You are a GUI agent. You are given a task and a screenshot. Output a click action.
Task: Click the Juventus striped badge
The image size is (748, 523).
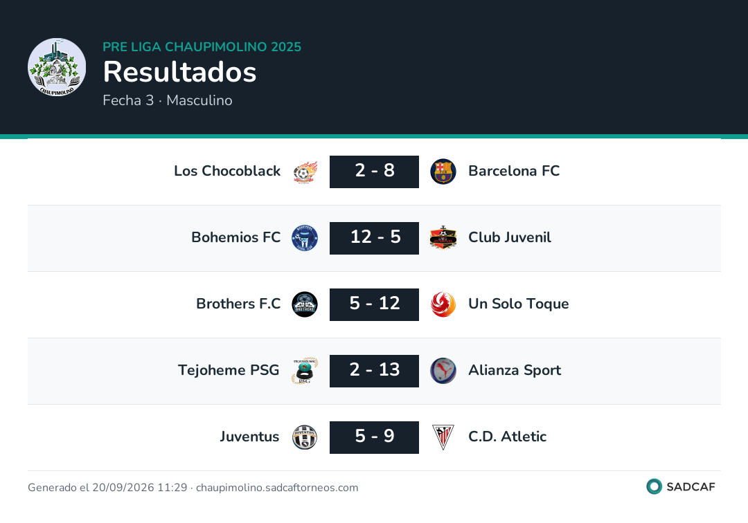[x=305, y=437]
